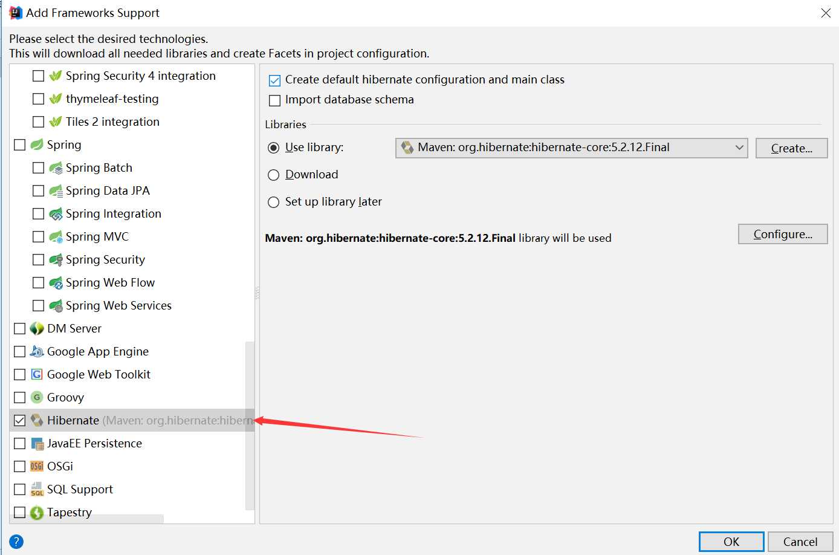This screenshot has height=555, width=839.
Task: Click library icon in Use library combo
Action: [x=407, y=148]
